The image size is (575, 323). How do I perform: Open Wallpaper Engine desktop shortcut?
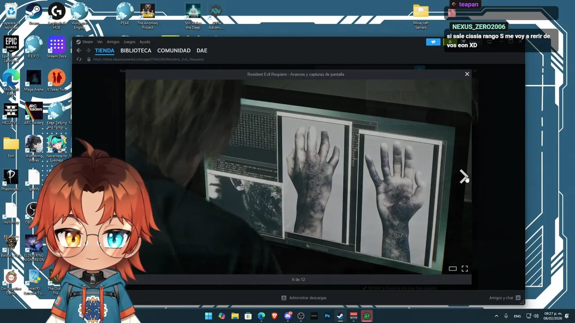tap(79, 16)
